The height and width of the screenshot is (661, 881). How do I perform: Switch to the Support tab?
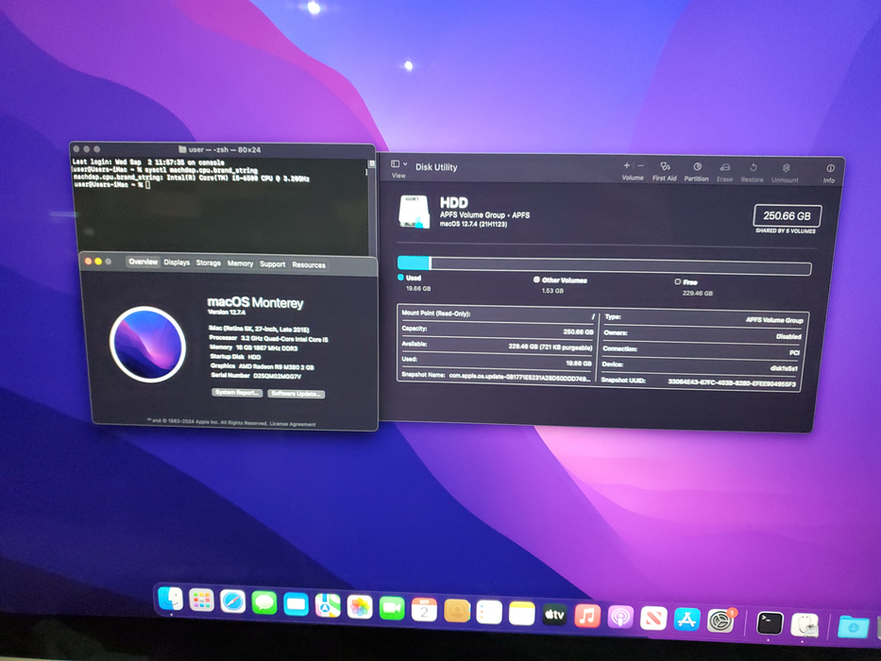273,264
